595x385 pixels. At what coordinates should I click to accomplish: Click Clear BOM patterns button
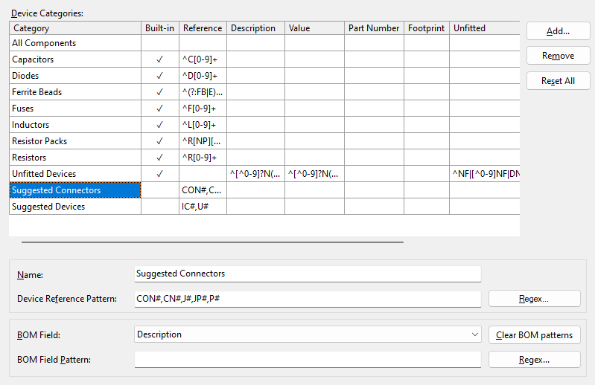click(534, 335)
